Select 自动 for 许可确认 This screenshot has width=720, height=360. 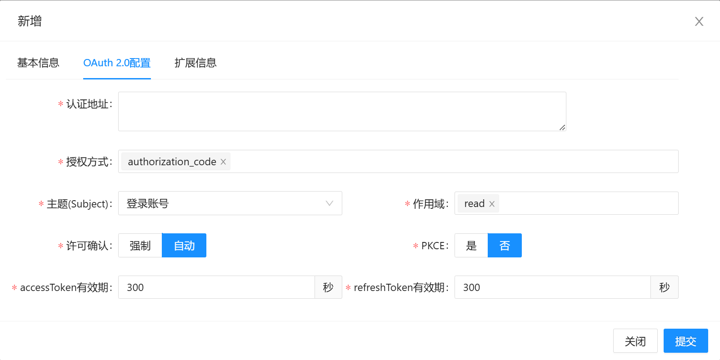click(184, 246)
